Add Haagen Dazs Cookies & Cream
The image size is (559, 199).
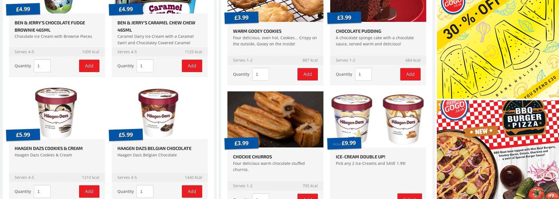pyautogui.click(x=89, y=191)
